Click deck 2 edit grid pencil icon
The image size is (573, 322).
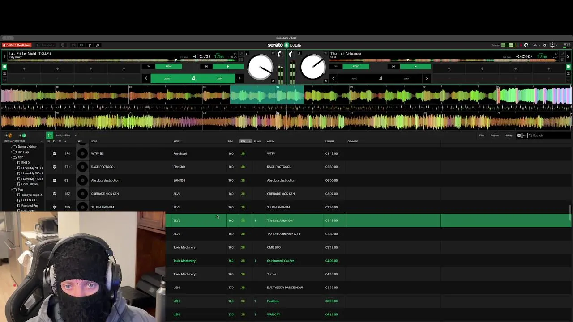pyautogui.click(x=563, y=54)
